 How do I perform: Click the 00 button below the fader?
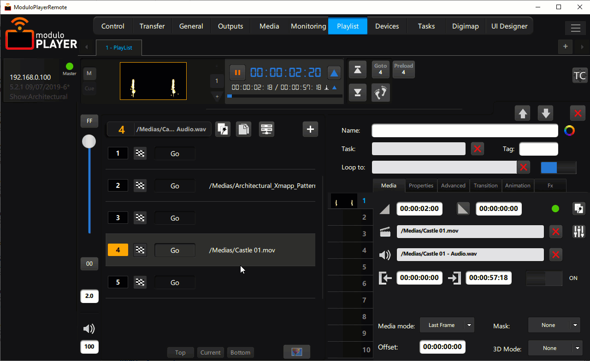pyautogui.click(x=89, y=264)
